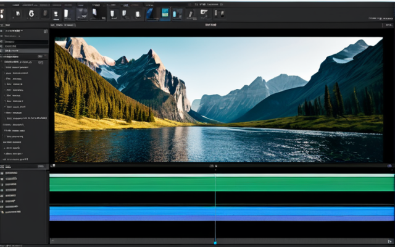Click the pen-shaped icon in top toolbar
Image resolution: width=395 pixels, height=247 pixels.
[x=191, y=14]
